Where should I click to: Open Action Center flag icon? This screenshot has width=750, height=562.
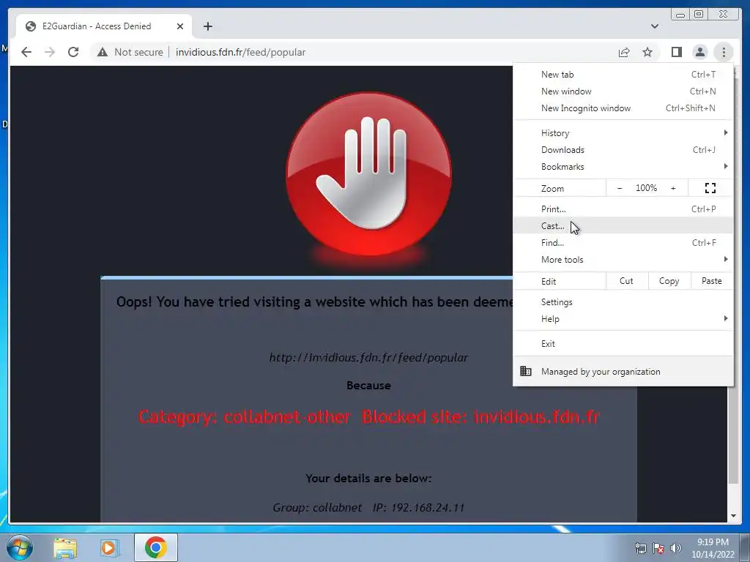click(x=658, y=548)
